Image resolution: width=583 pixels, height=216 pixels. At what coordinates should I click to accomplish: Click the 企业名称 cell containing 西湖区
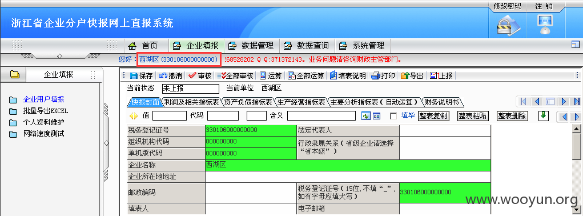tap(348, 165)
